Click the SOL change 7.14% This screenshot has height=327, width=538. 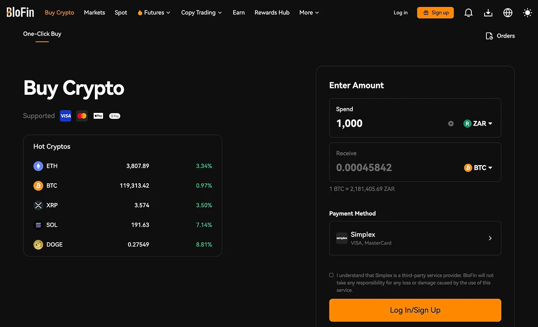[x=204, y=225]
